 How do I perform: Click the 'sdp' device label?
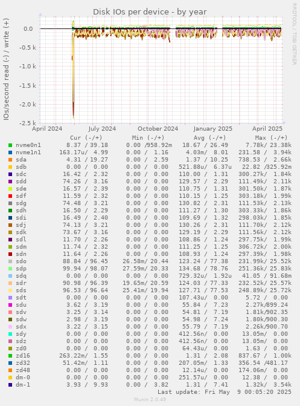coord(21,269)
